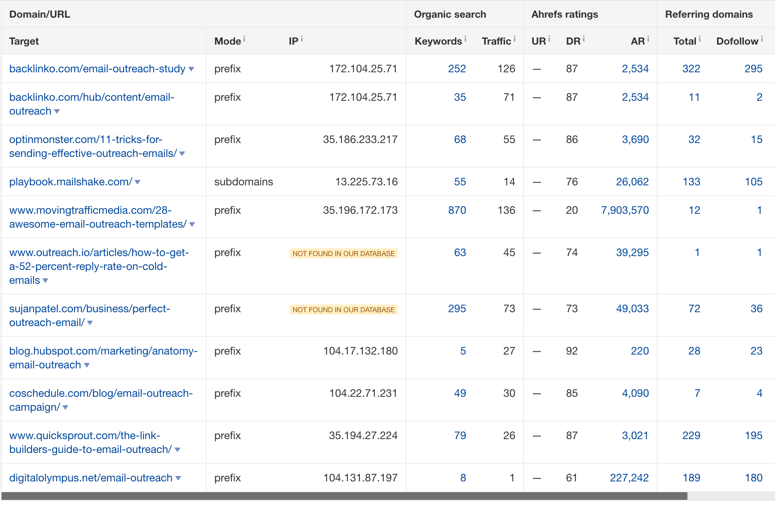Sort table by Total referring domains header
Viewport: 775px width, 506px height.
684,41
